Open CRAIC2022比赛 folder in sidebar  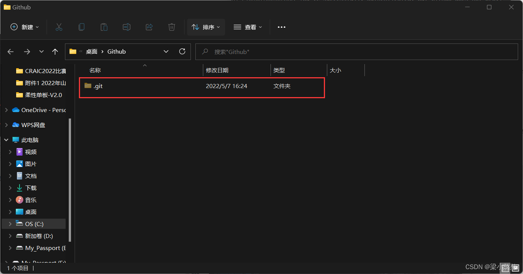[x=41, y=71]
